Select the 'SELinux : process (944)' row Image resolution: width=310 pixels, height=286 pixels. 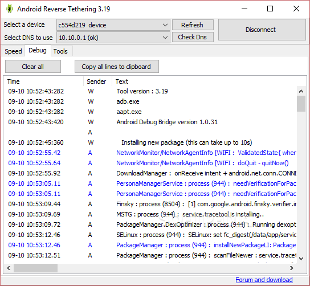pos(150,235)
